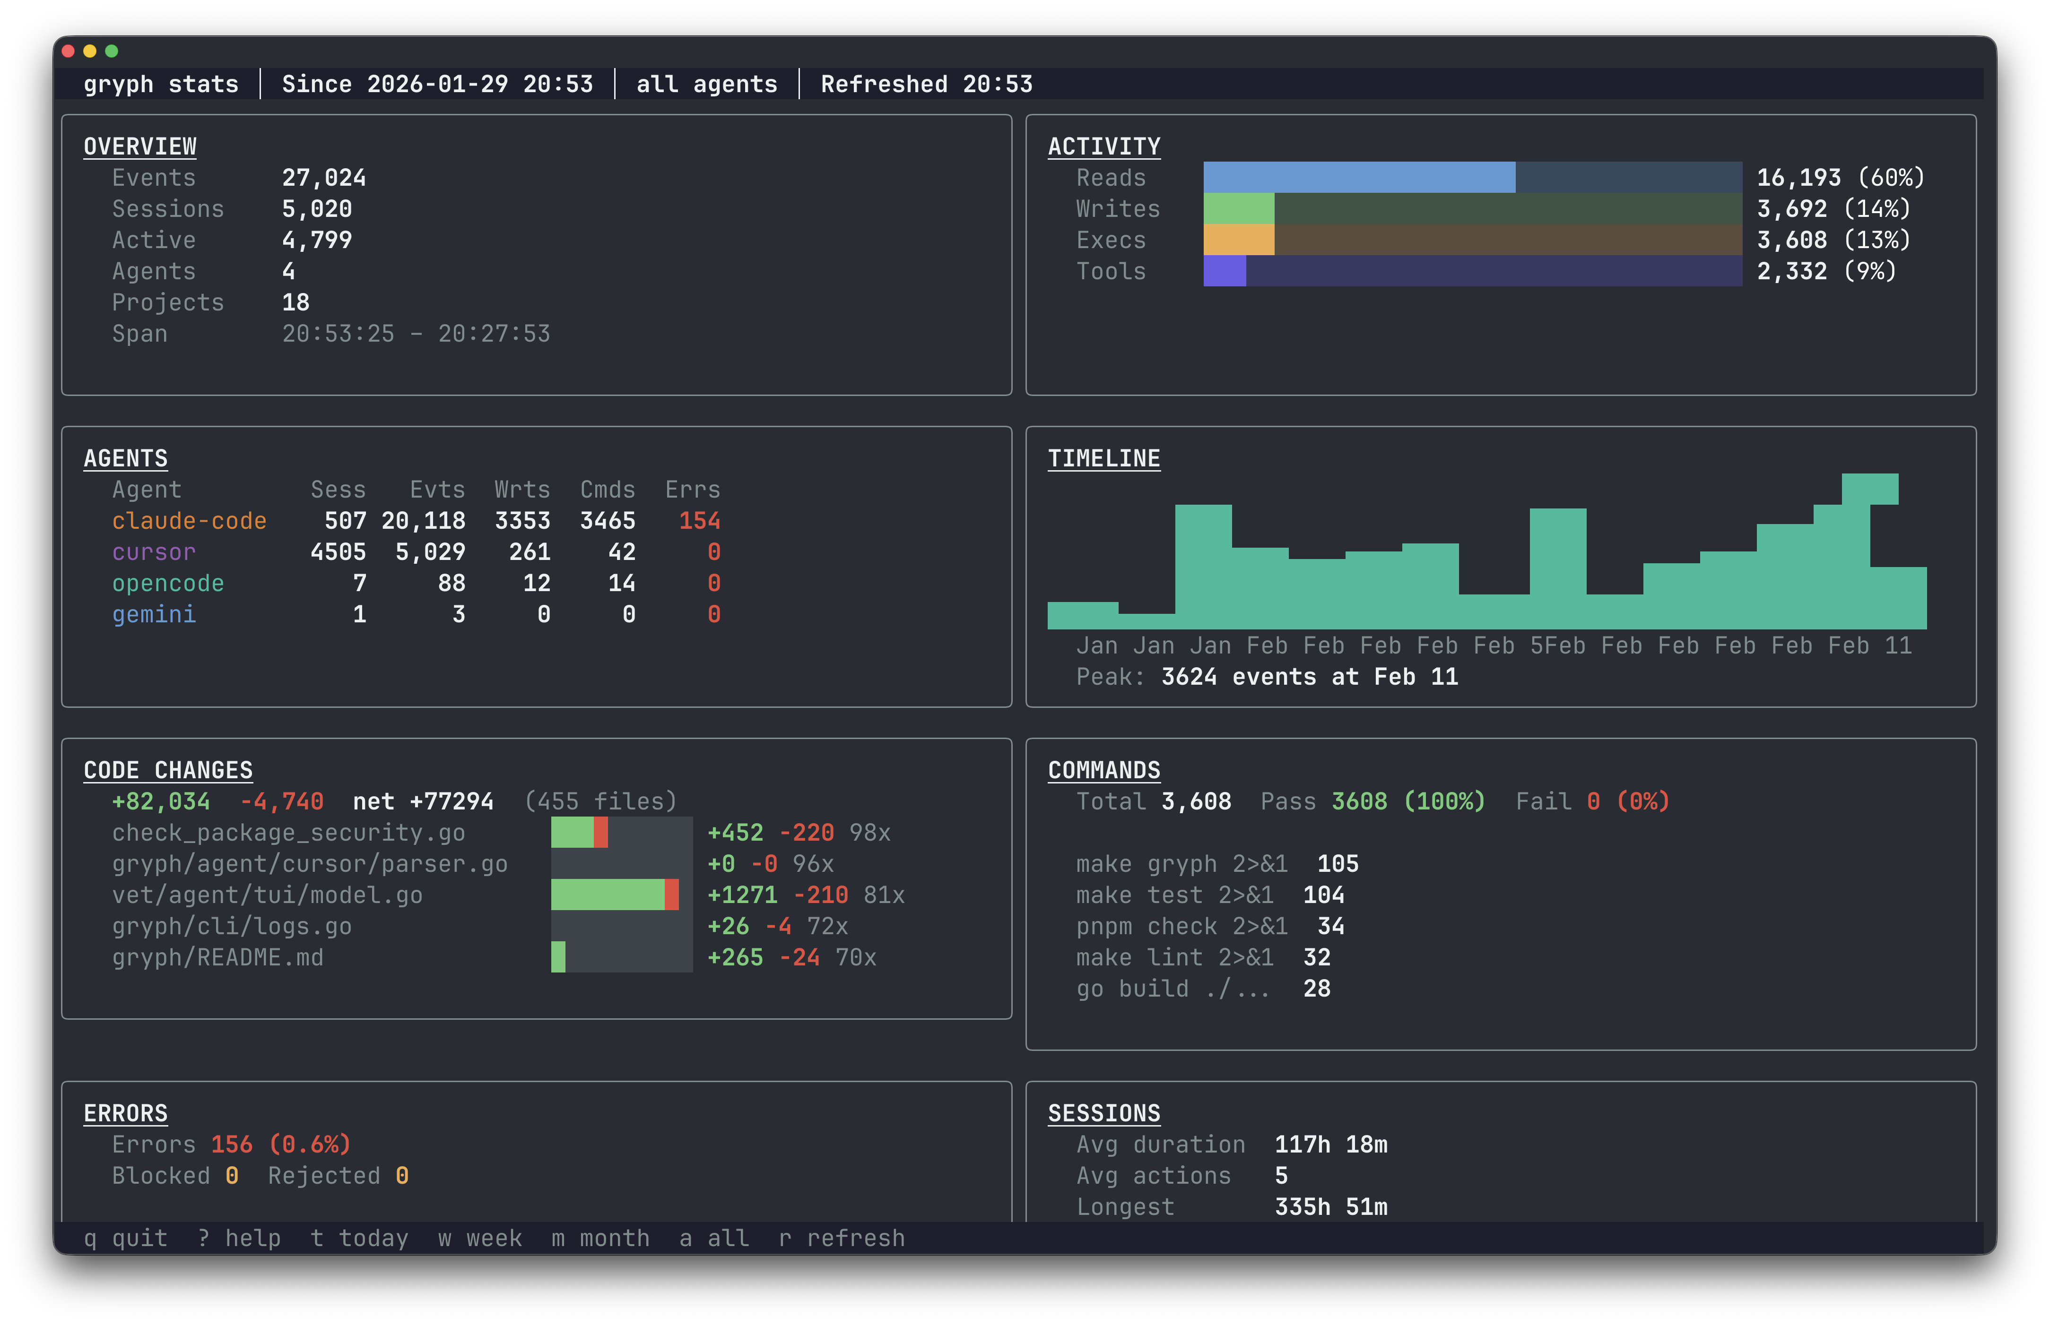Switch to today view with t today
The image size is (2050, 1325).
point(361,1237)
